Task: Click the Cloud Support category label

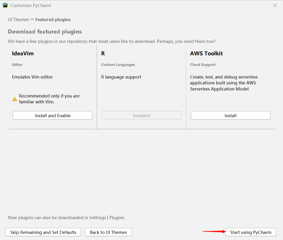Action: point(203,65)
